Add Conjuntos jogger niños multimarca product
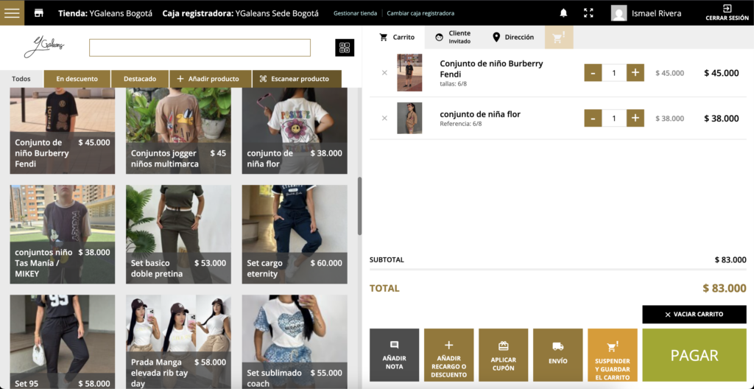The width and height of the screenshot is (754, 389). click(x=178, y=130)
